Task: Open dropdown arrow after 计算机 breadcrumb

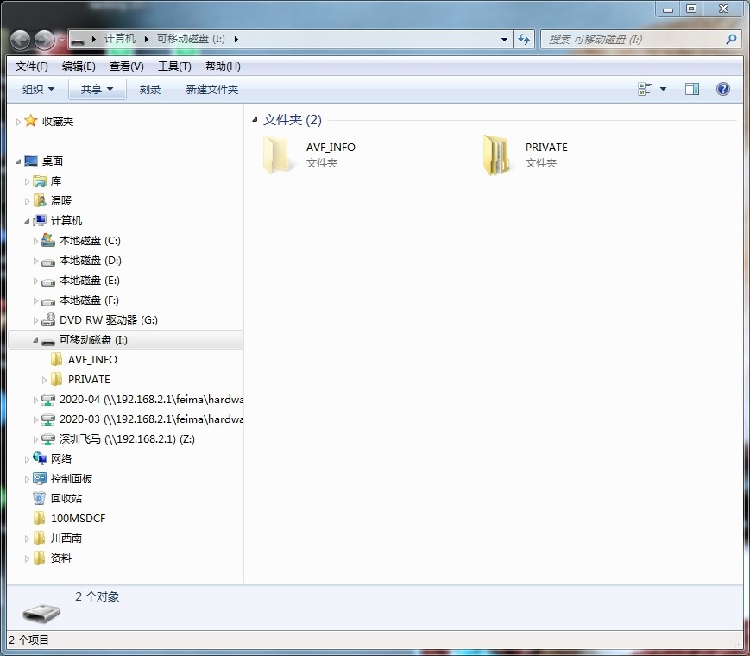Action: coord(147,39)
